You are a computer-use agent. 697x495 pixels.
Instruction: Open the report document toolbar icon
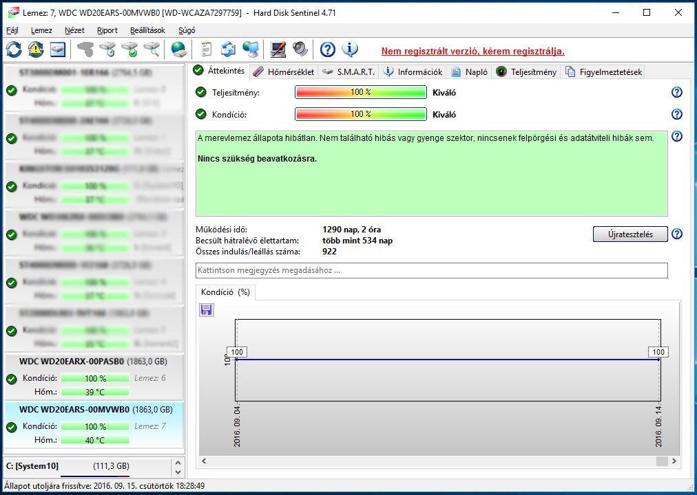(x=206, y=49)
